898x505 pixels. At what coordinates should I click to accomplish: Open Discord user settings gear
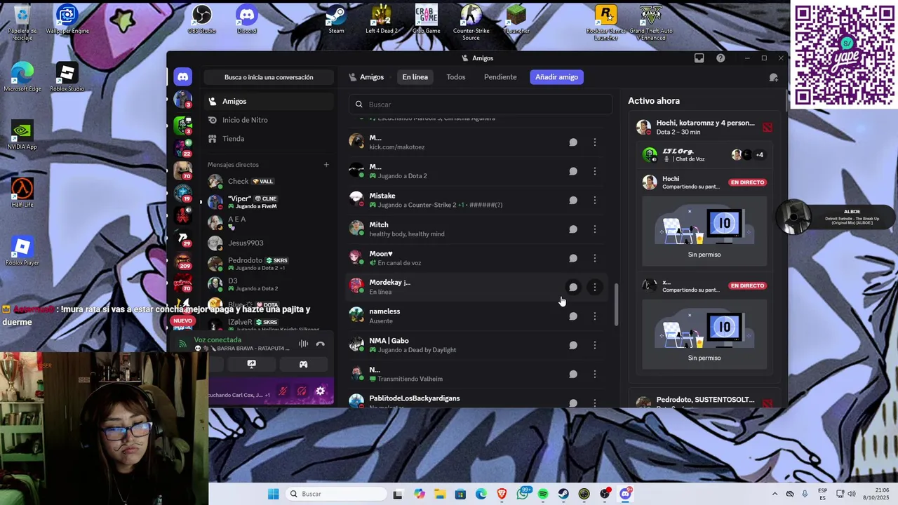[x=321, y=391]
